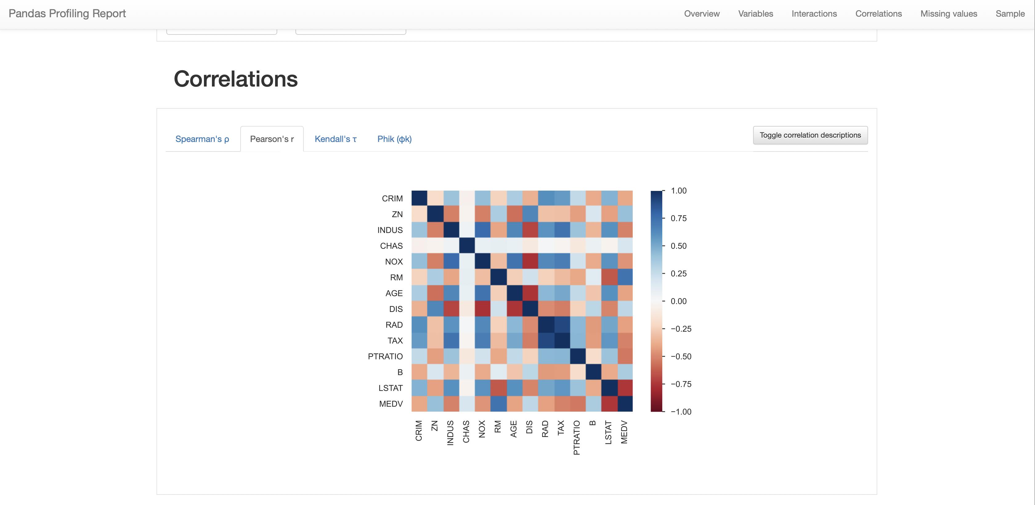Image resolution: width=1035 pixels, height=505 pixels.
Task: Click the Correlations section heading
Action: tap(235, 79)
